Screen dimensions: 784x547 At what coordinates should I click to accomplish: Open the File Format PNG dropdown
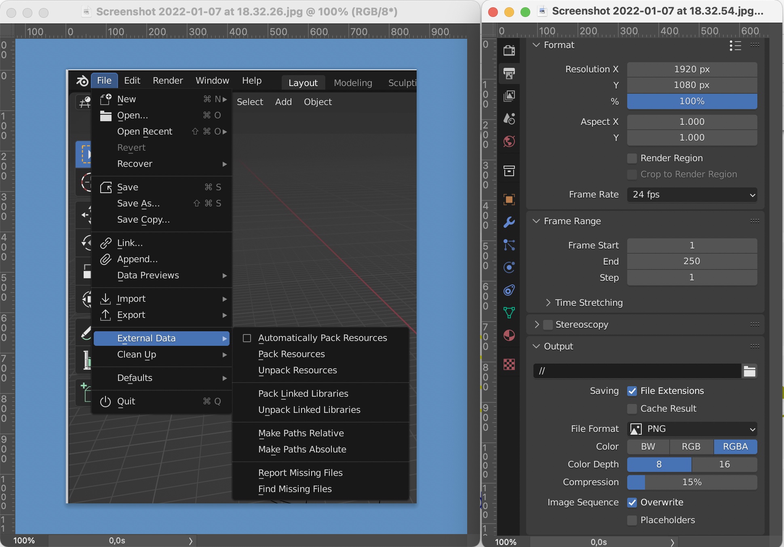click(x=691, y=429)
